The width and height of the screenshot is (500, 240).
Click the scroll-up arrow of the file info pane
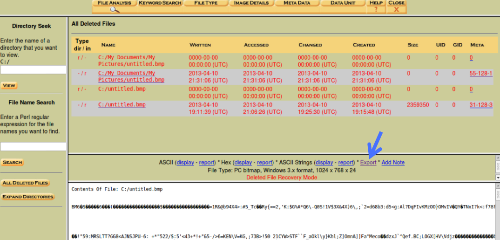pos(498,158)
